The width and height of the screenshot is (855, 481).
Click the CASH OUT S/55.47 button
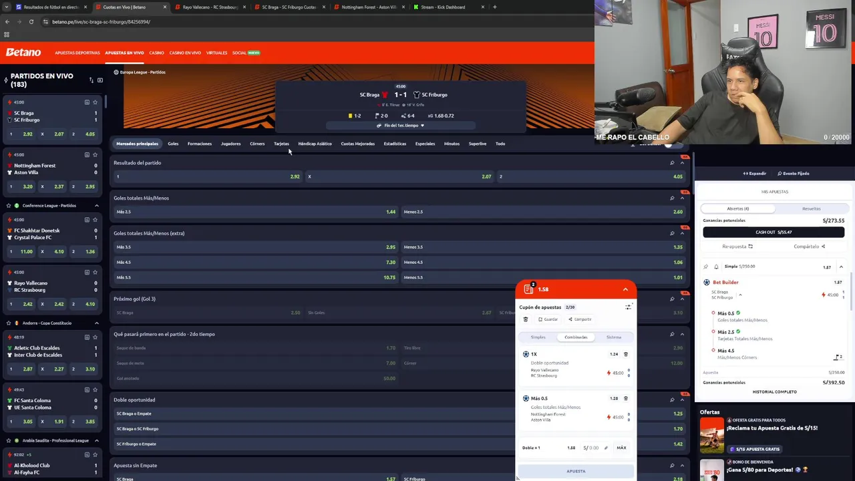pos(774,232)
